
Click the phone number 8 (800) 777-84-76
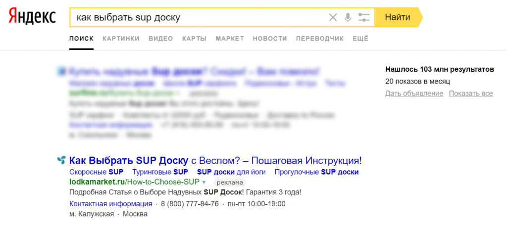(x=190, y=204)
